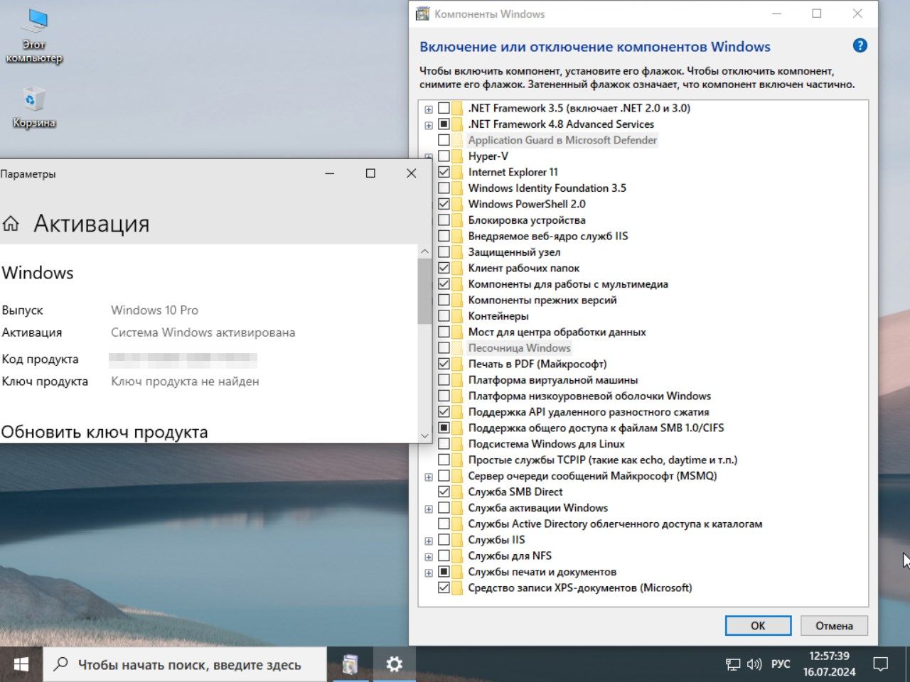Expand the Службы IIS tree node
910x682 pixels.
click(429, 541)
